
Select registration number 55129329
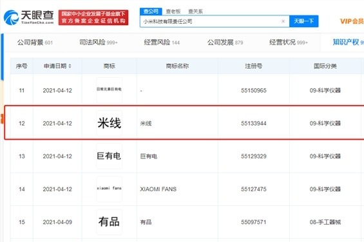point(253,156)
